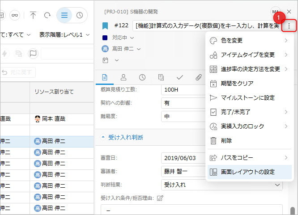Switch to the person tab in detail panel
This screenshot has height=215, width=298.
(x=123, y=77)
